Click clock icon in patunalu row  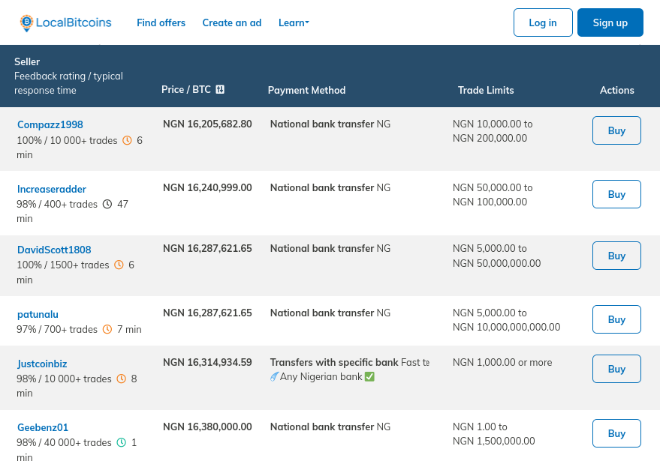[x=107, y=329]
